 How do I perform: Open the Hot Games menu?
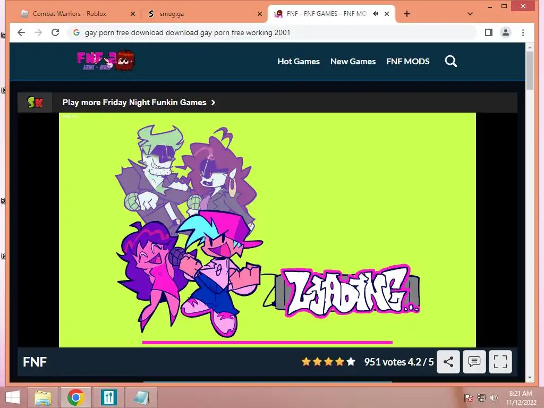click(299, 62)
